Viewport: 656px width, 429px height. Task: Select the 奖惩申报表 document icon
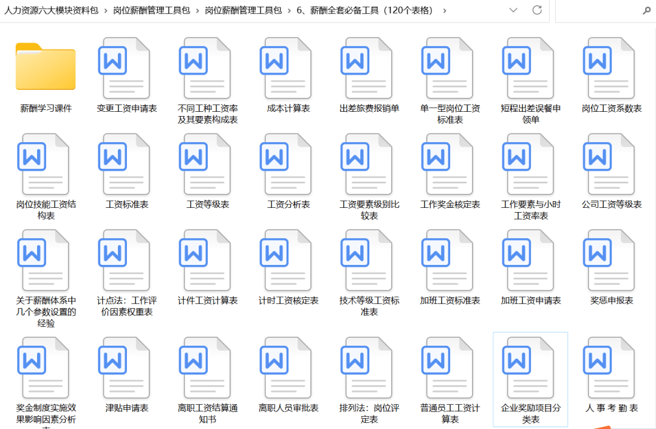(x=608, y=260)
